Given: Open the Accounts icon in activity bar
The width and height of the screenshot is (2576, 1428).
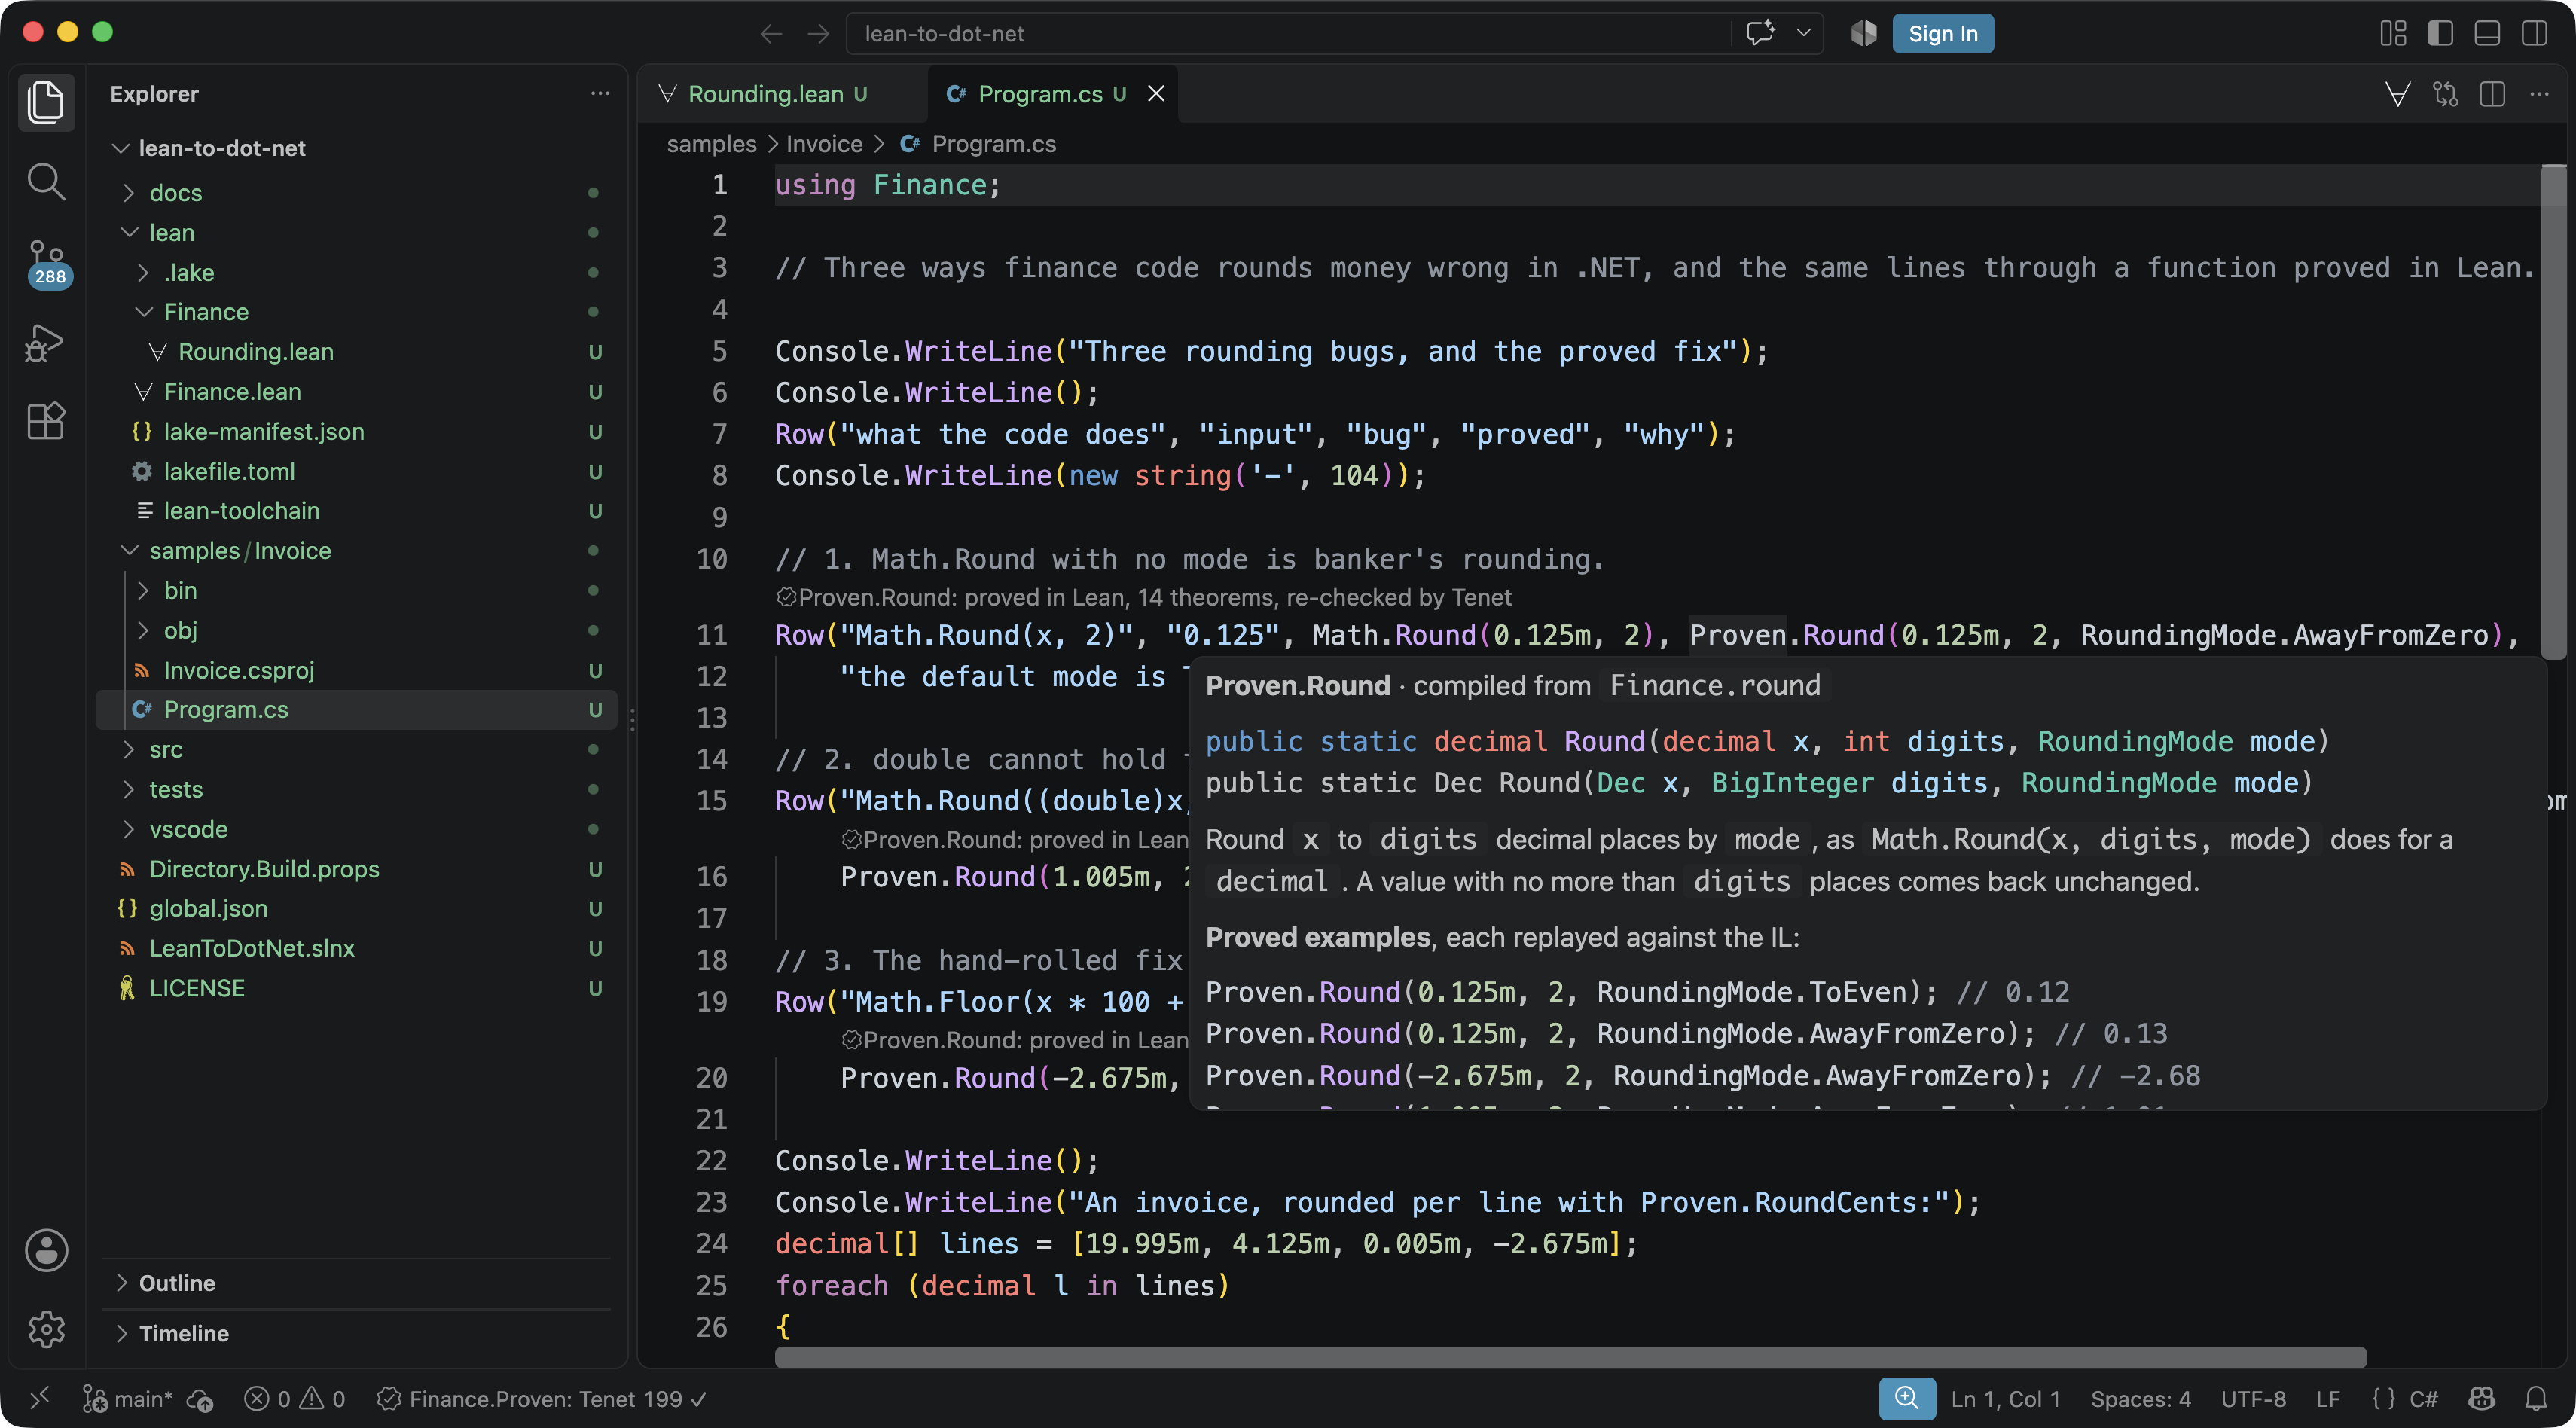Looking at the screenshot, I should coord(46,1250).
